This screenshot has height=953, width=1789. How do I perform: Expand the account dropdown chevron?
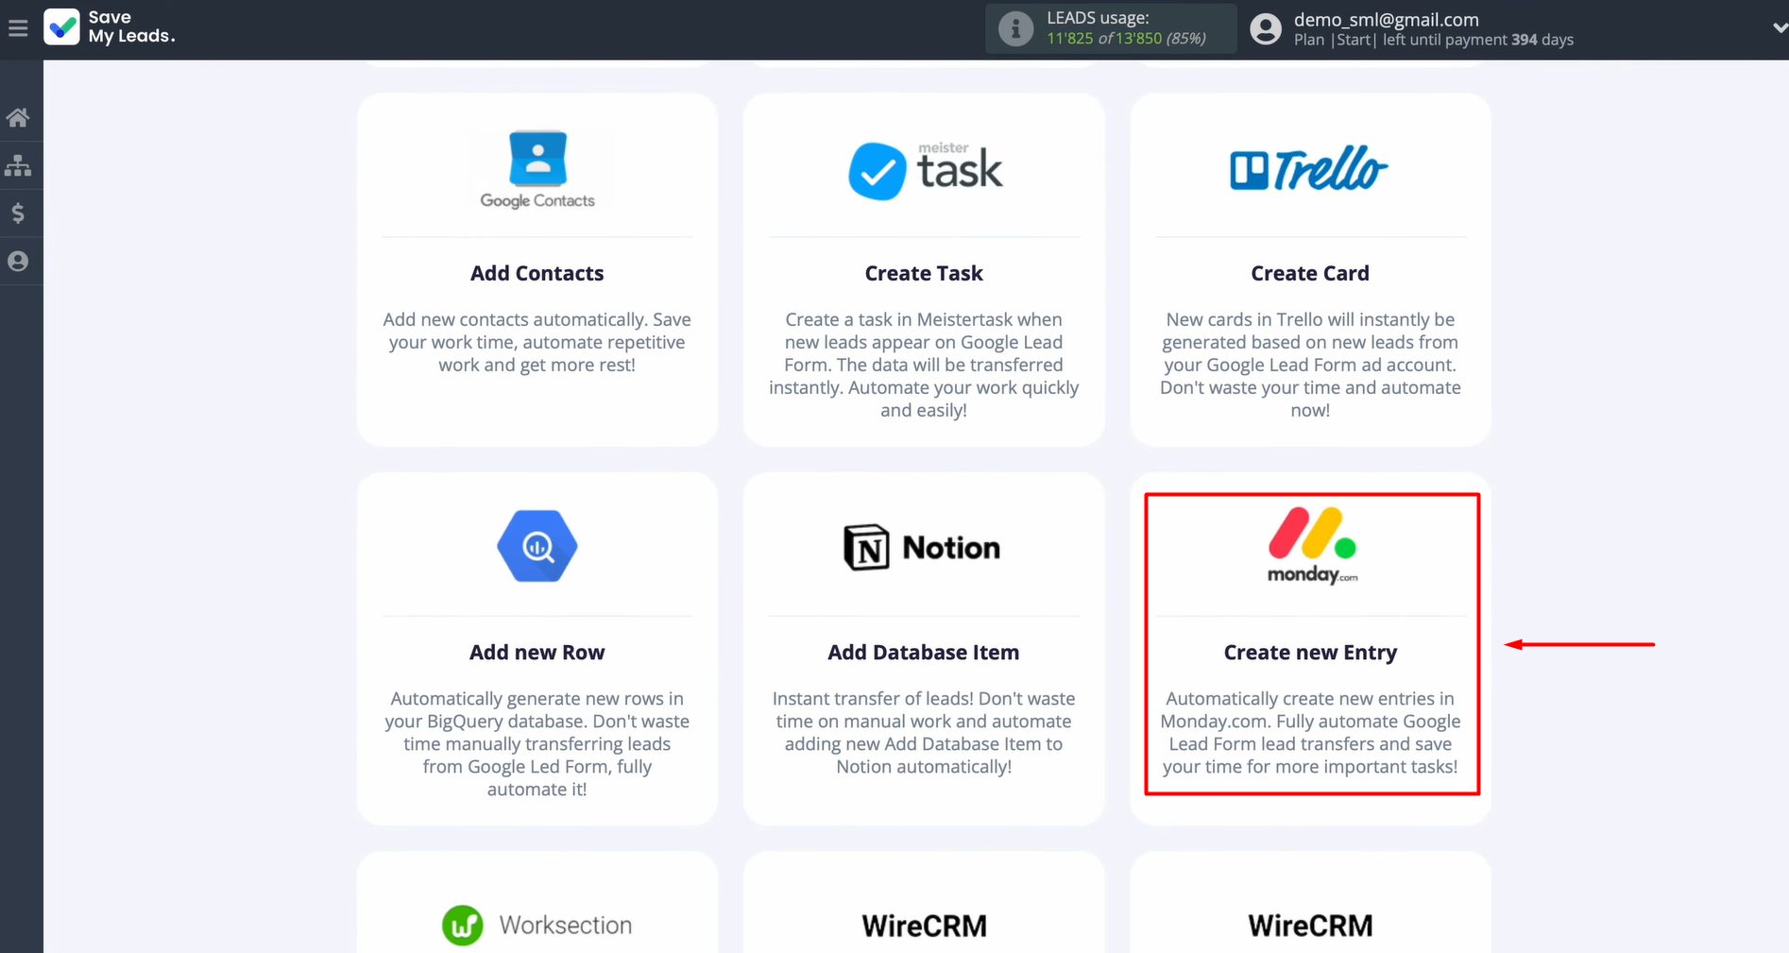(1780, 28)
